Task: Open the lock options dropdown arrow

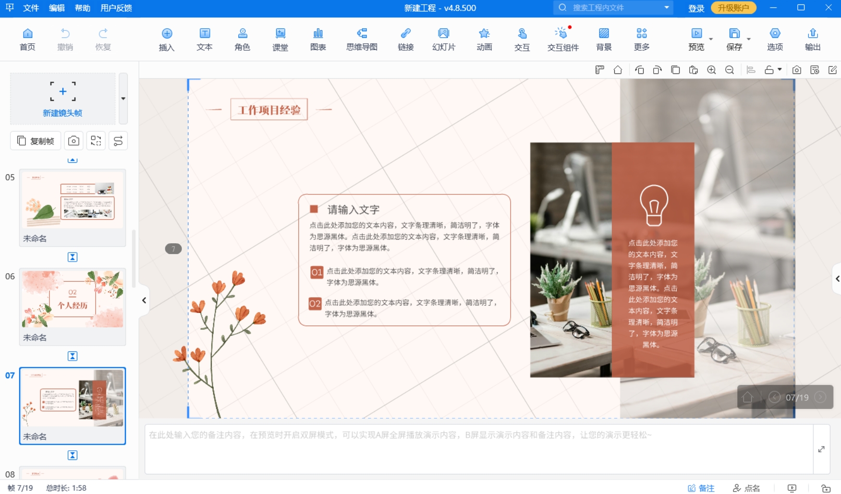Action: pos(780,70)
